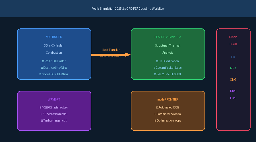This screenshot has height=142, width=256.
Task: Click the 'Parameter sweeps' bullet
Action: click(x=168, y=114)
